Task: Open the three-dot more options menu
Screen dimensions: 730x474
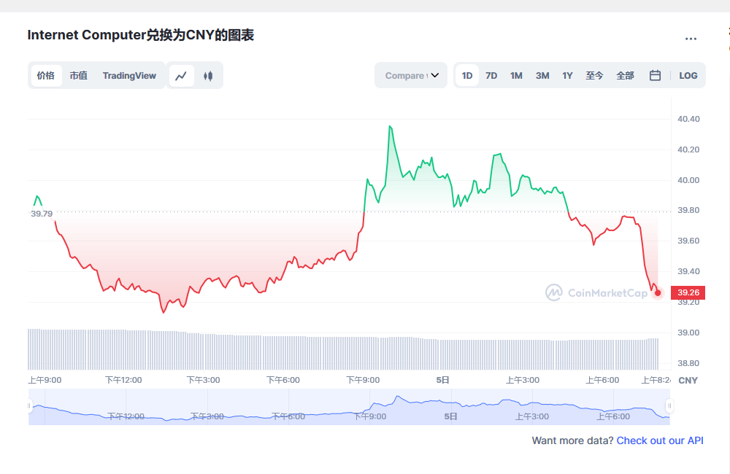Action: (x=691, y=39)
